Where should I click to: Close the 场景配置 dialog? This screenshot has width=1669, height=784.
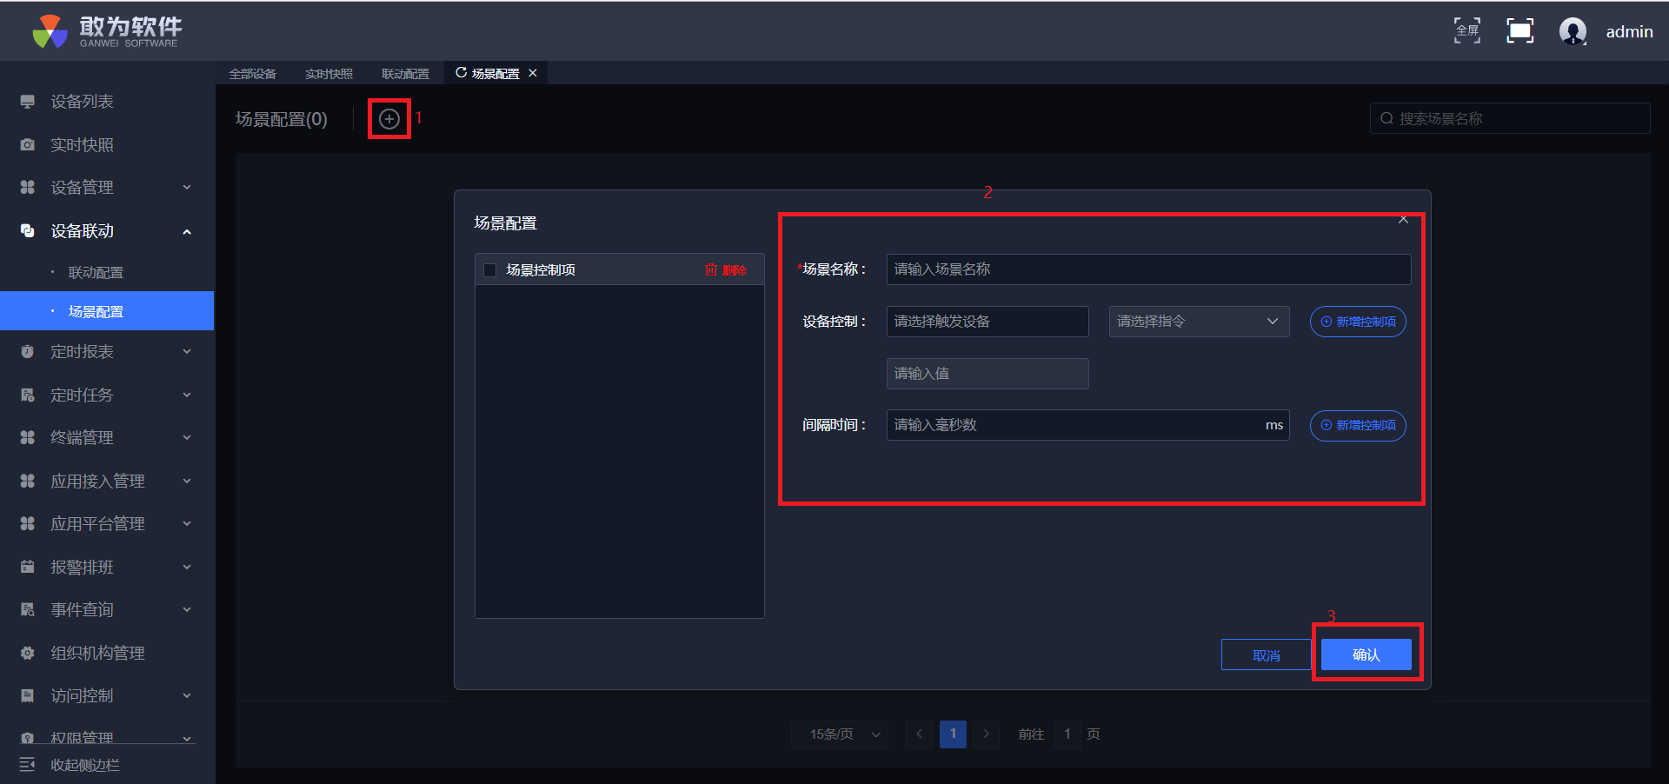click(1403, 220)
